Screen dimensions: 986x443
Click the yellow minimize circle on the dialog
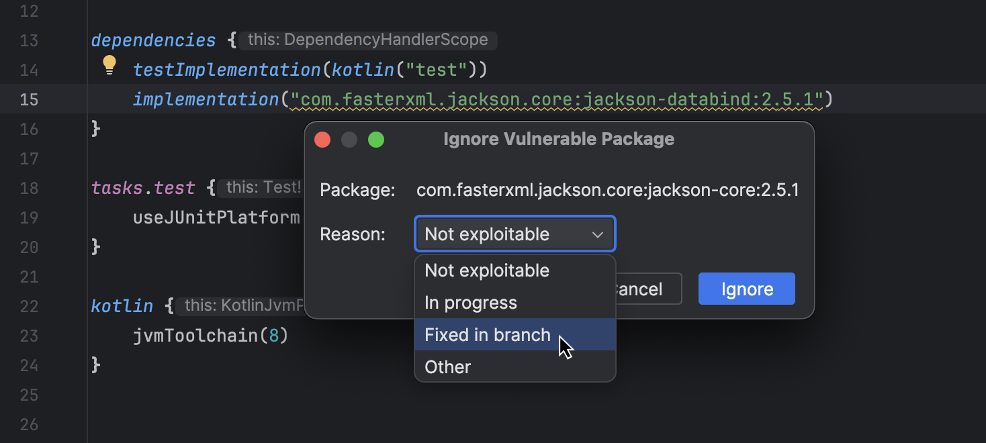tap(349, 140)
